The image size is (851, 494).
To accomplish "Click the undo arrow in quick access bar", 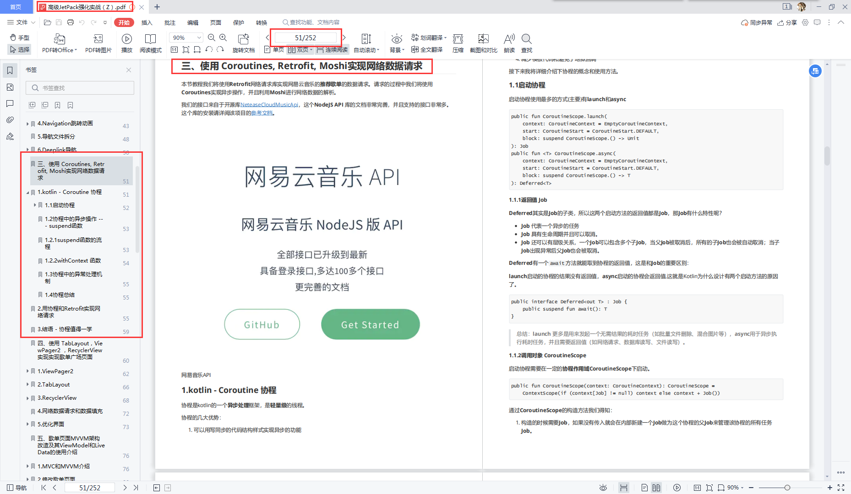I will coord(82,22).
